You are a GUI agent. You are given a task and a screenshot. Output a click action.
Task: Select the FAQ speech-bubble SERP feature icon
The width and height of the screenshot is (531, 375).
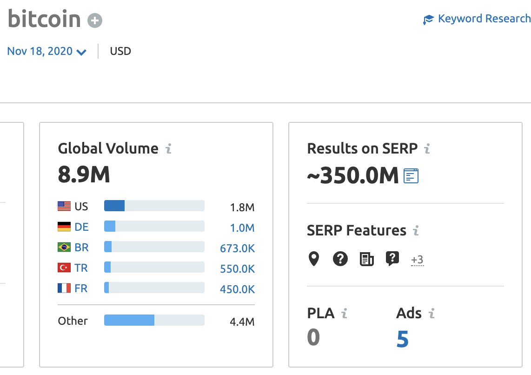click(393, 259)
